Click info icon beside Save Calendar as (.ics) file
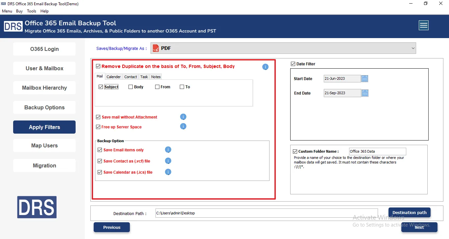Image resolution: width=449 pixels, height=239 pixels. click(168, 172)
